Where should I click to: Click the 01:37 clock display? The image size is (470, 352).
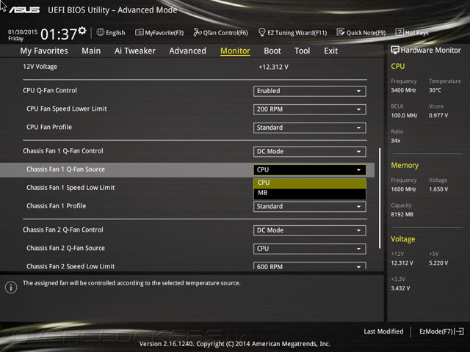[x=59, y=34]
